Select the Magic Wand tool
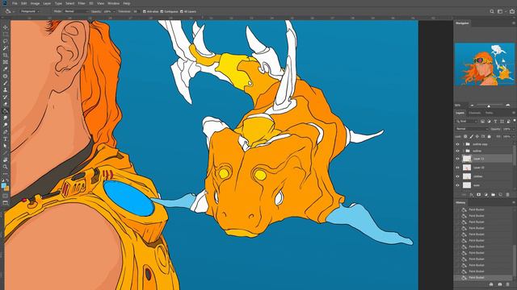Viewport: 517px width, 290px height. [x=6, y=48]
